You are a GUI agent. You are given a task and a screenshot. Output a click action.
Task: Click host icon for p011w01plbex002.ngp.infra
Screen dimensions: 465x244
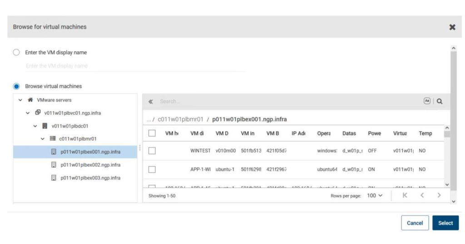(x=54, y=165)
